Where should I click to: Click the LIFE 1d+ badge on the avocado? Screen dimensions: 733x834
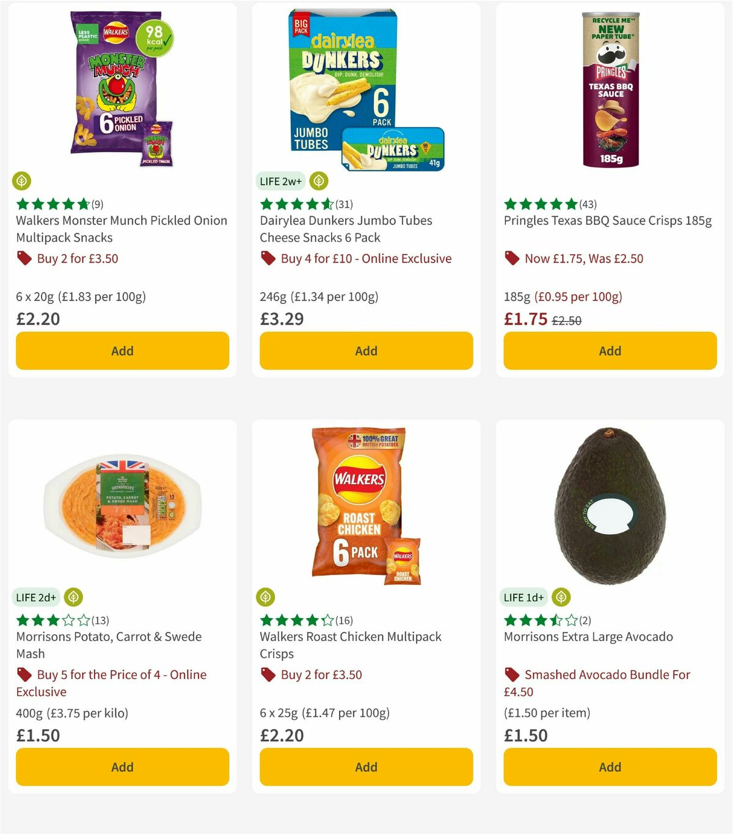tap(523, 597)
